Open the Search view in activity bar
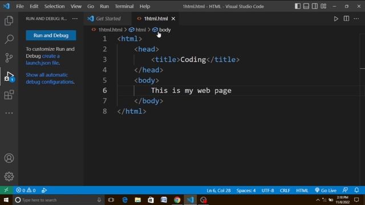The width and height of the screenshot is (365, 205). coord(9,39)
